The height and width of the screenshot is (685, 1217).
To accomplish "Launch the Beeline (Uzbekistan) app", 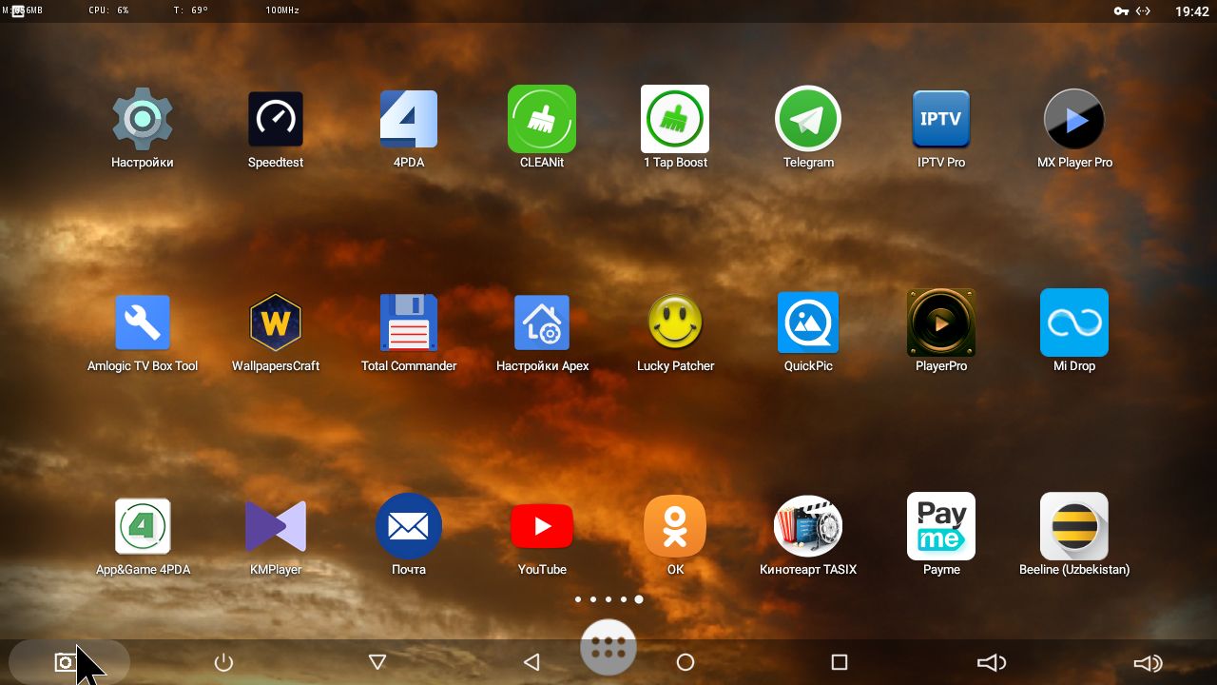I will point(1074,526).
